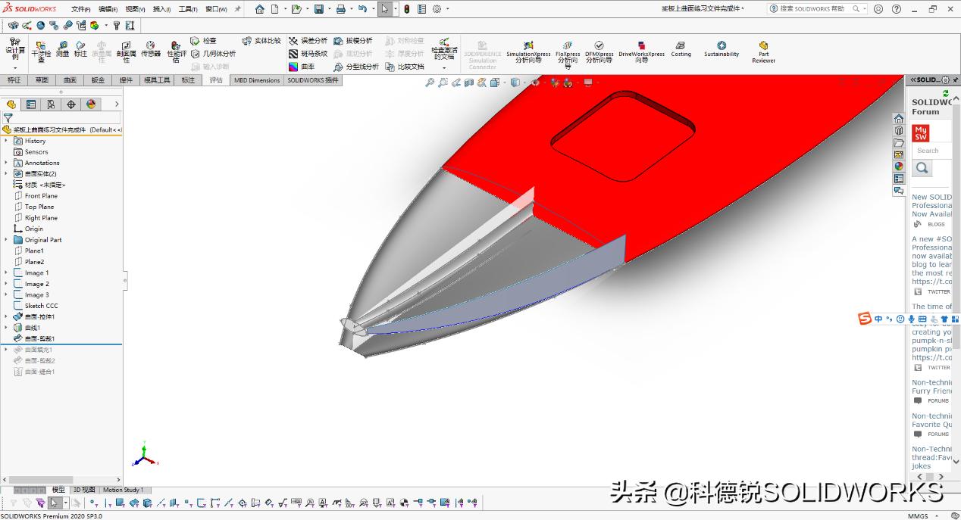The image size is (961, 520).
Task: Toggle the pushpin next to the 窗口 menu
Action: [x=237, y=9]
